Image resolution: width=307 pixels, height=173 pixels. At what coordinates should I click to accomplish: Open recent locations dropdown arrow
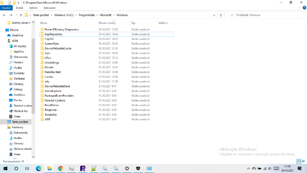[16, 15]
